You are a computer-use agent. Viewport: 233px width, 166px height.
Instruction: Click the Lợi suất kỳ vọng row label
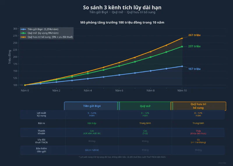[x=41, y=114]
